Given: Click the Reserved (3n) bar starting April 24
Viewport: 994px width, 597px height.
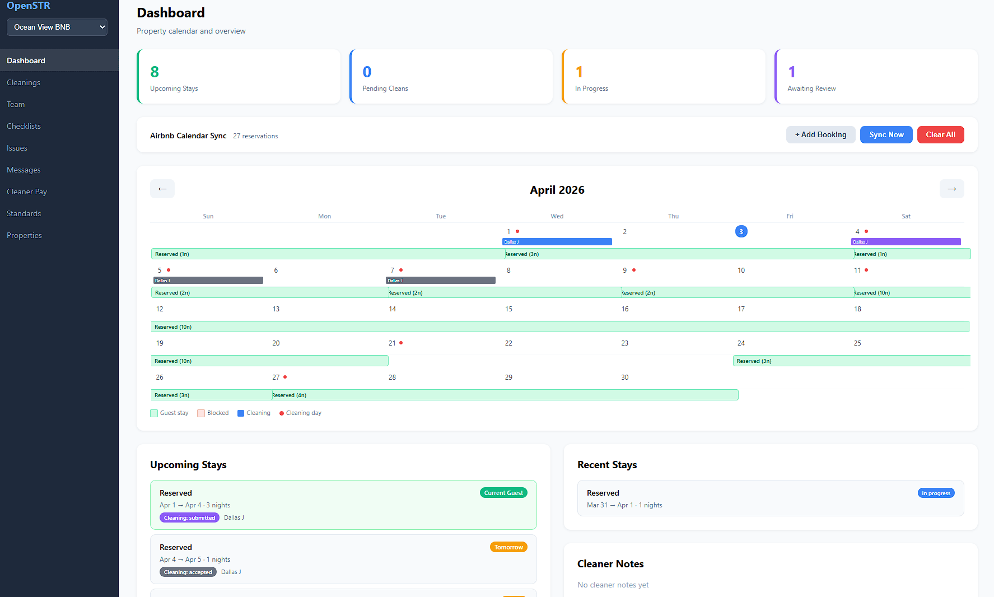Looking at the screenshot, I should [x=851, y=361].
